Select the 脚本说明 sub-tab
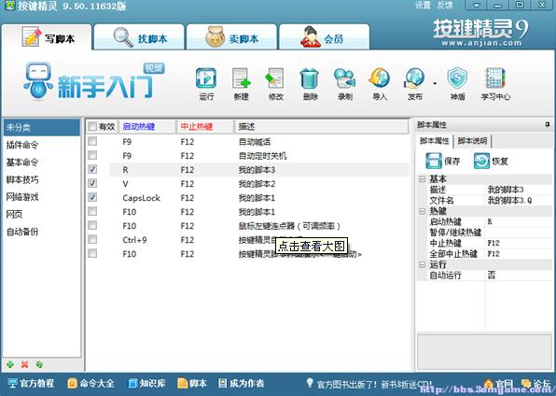556x396 pixels. 472,141
